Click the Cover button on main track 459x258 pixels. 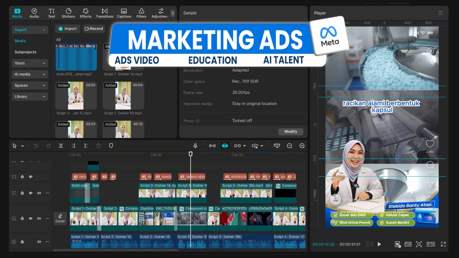pyautogui.click(x=60, y=218)
